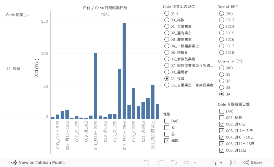The height and width of the screenshot is (167, 274).
Task: Select year 2018 filter
Action: pyautogui.click(x=221, y=52)
